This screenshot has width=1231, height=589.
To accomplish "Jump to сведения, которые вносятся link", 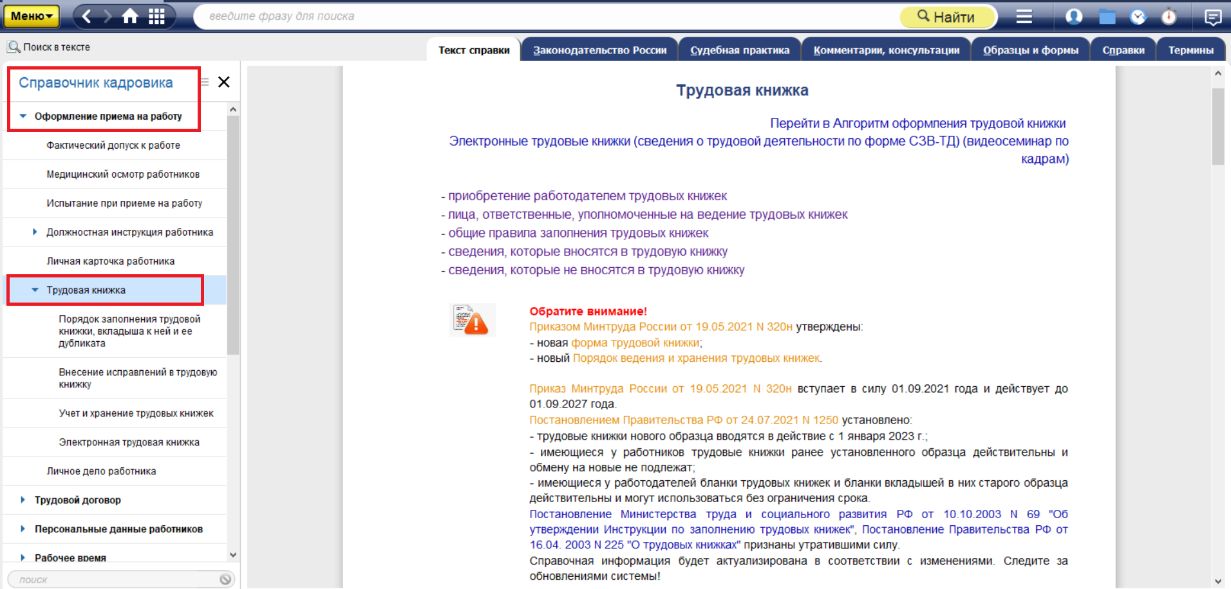I will (x=588, y=252).
